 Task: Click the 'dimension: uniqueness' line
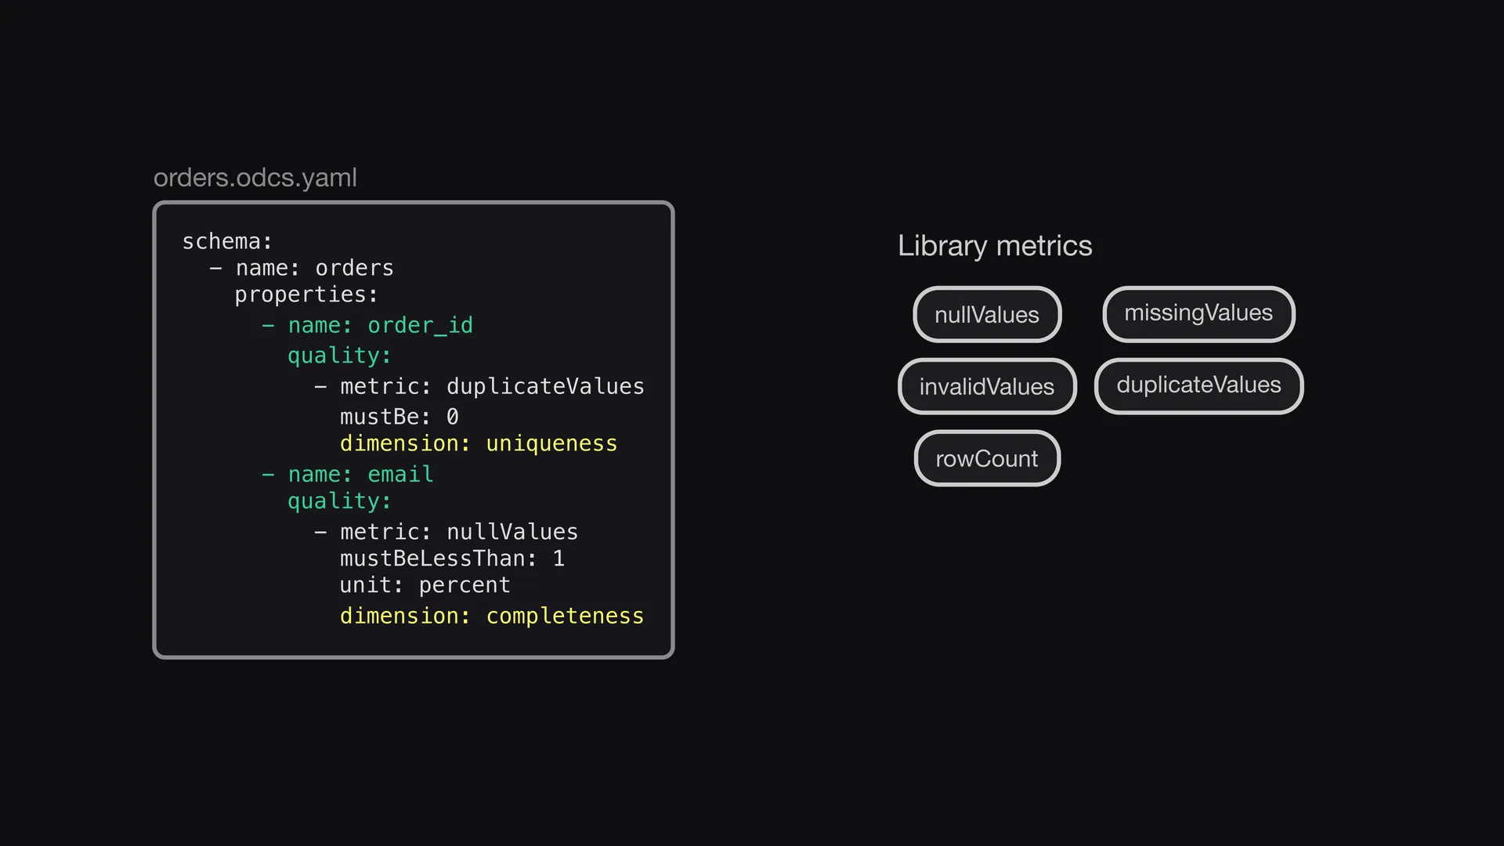[479, 443]
